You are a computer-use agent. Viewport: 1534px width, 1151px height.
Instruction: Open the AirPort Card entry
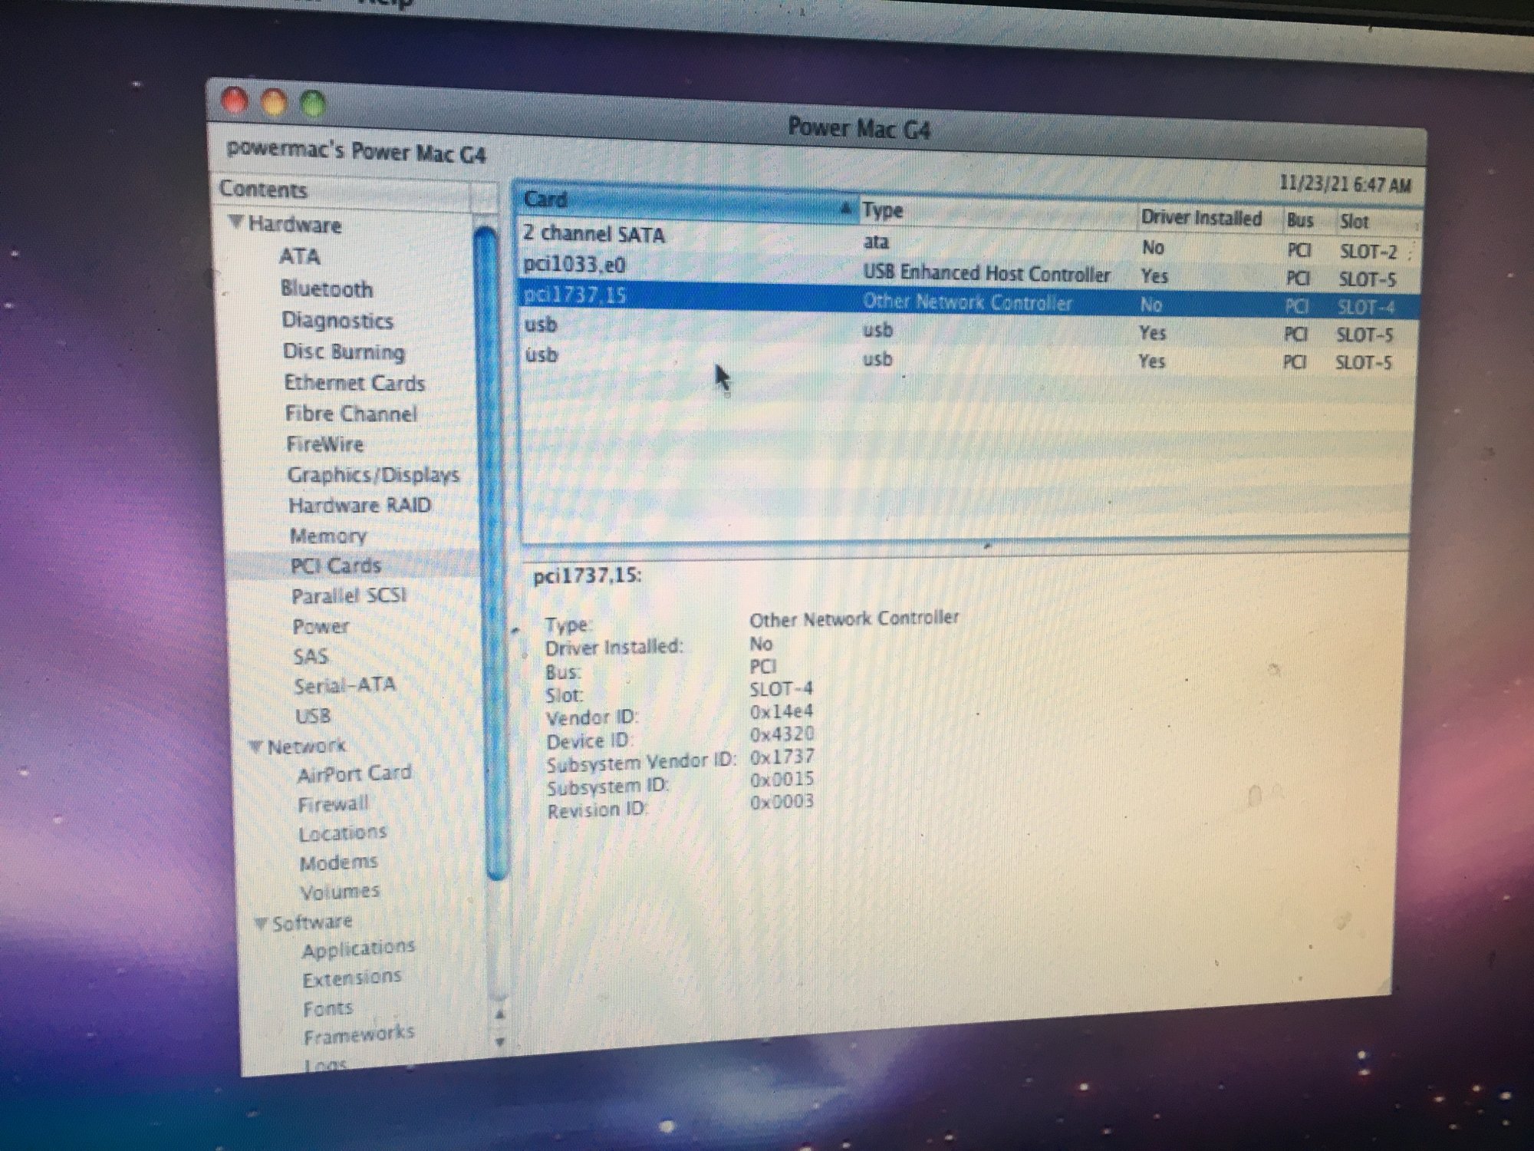tap(354, 773)
